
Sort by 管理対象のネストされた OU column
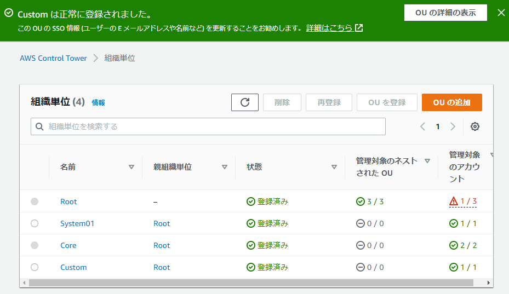tap(427, 161)
